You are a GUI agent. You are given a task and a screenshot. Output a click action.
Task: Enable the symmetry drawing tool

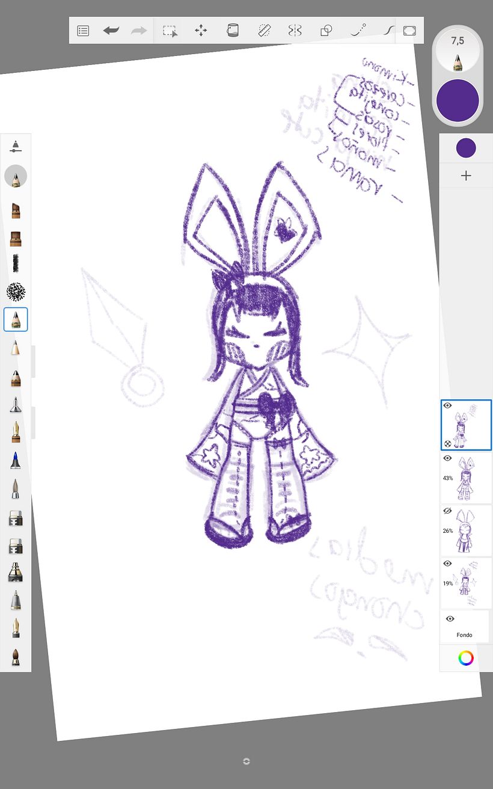pyautogui.click(x=295, y=31)
